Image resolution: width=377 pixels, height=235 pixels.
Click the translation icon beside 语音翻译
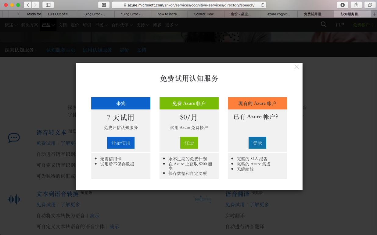203,199
